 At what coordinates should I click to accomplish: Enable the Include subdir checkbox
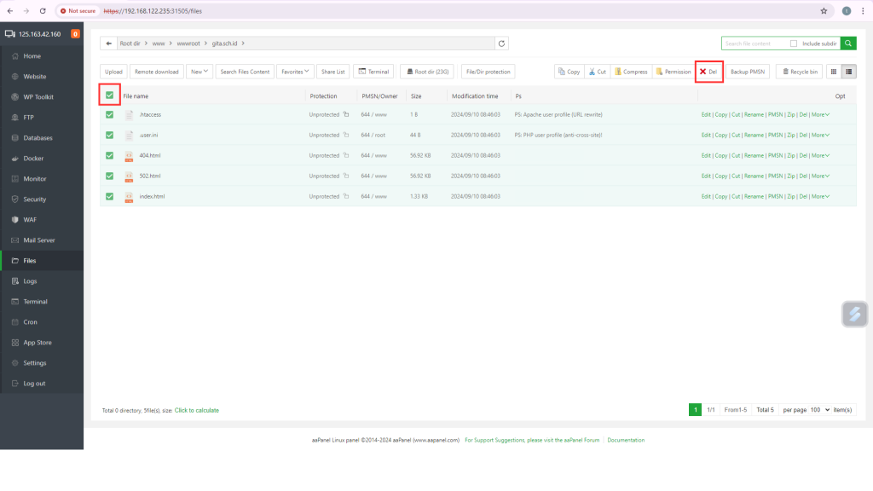pyautogui.click(x=794, y=43)
